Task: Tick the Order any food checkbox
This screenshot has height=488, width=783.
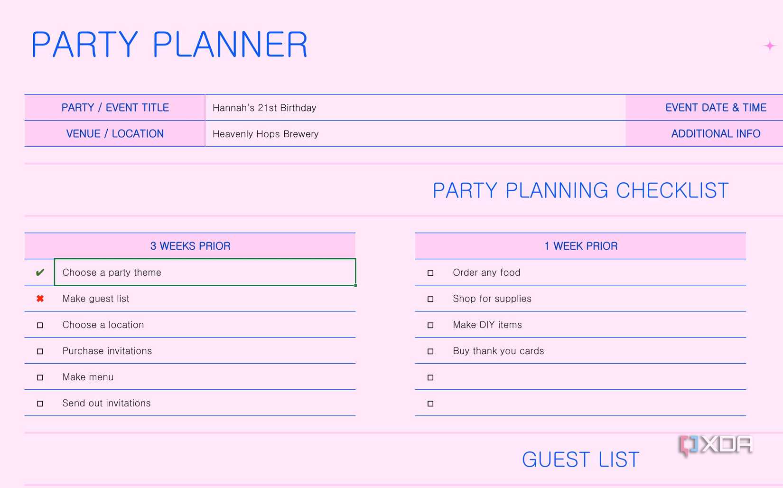Action: click(430, 273)
